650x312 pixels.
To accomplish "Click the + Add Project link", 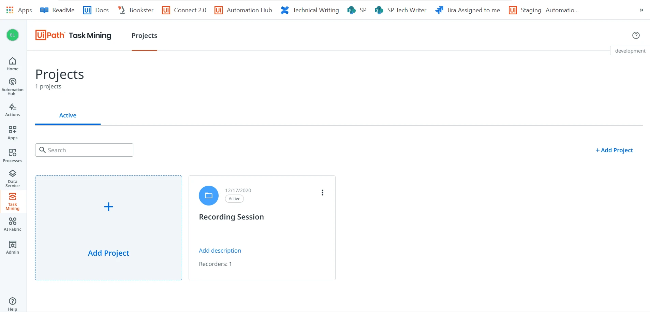I will [x=614, y=150].
